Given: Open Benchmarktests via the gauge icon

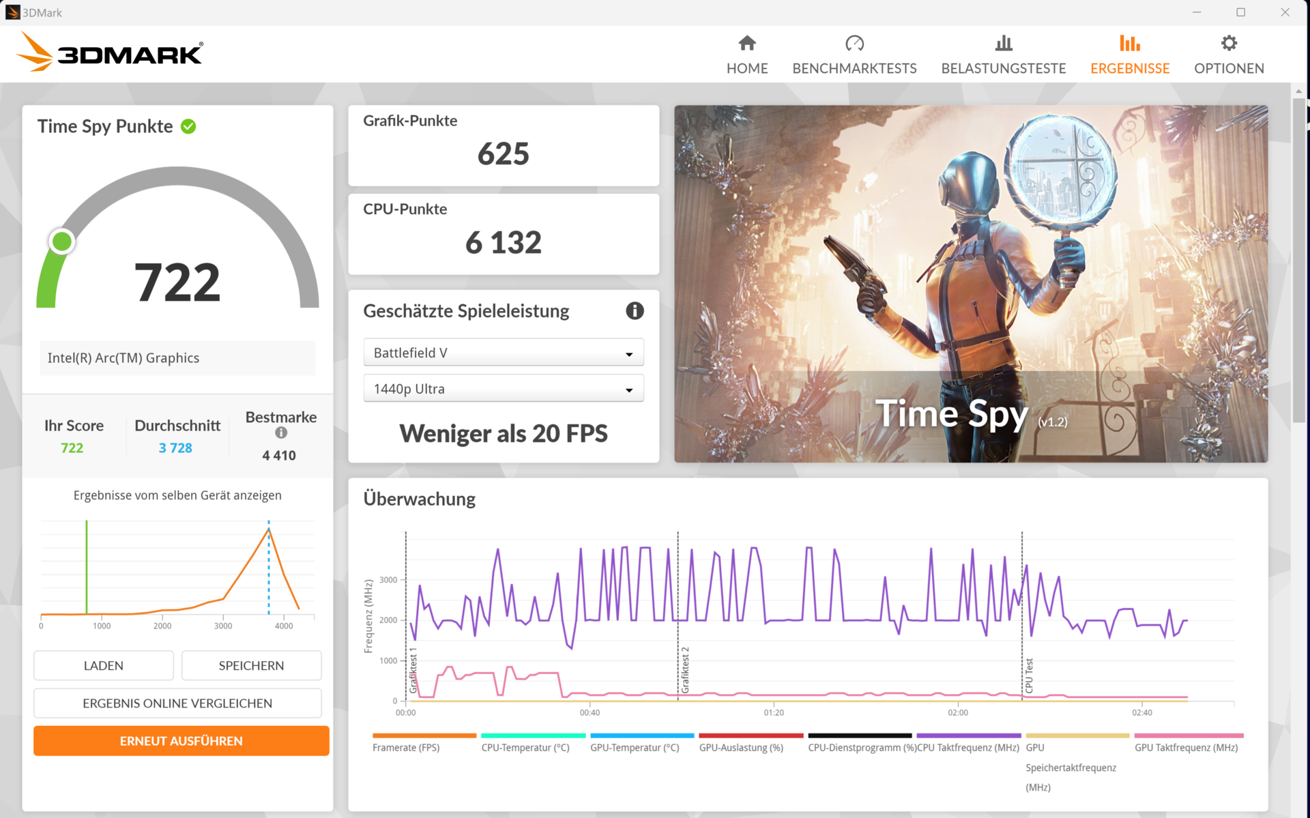Looking at the screenshot, I should pos(854,44).
